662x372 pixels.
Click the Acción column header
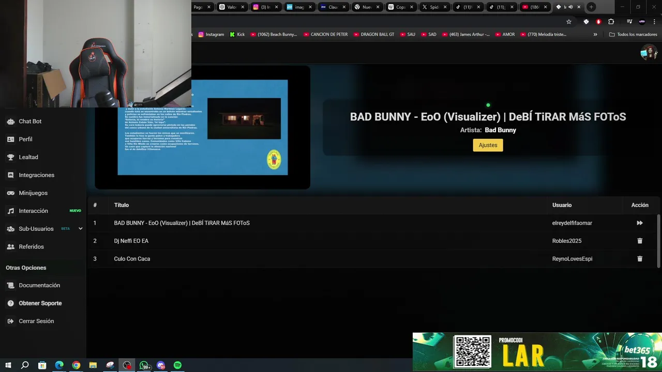click(x=640, y=205)
